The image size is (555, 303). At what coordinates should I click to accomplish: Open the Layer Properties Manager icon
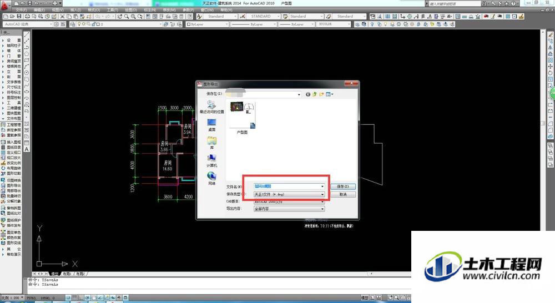pos(73,24)
